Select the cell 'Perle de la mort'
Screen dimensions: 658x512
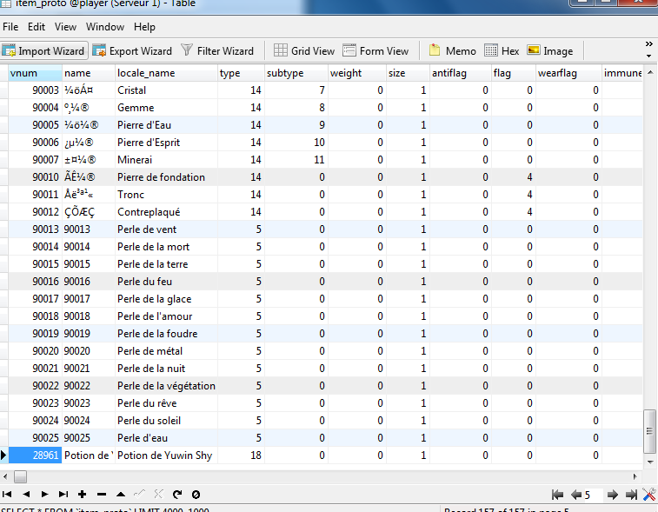166,247
